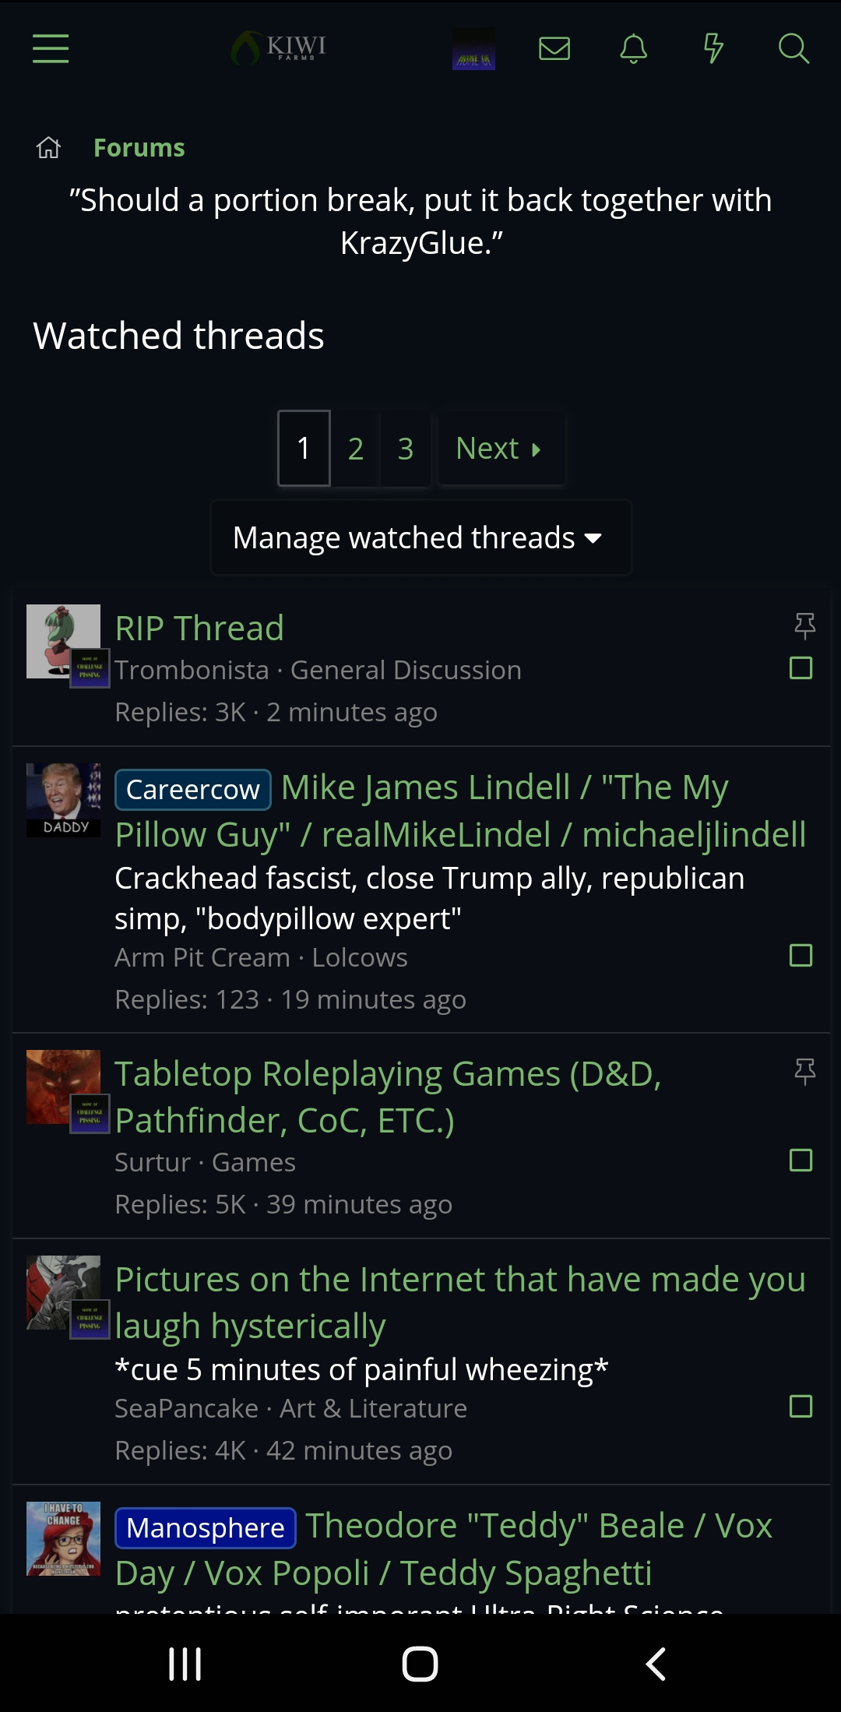Open the hamburger navigation menu
The width and height of the screenshot is (841, 1712).
coord(51,48)
